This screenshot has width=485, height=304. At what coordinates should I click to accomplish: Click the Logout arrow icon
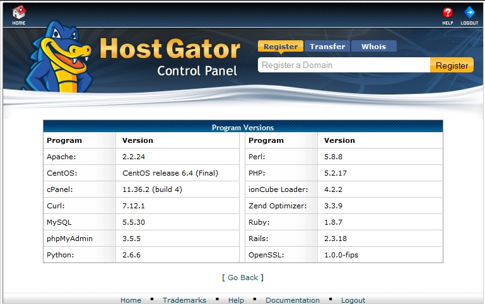coord(469,13)
